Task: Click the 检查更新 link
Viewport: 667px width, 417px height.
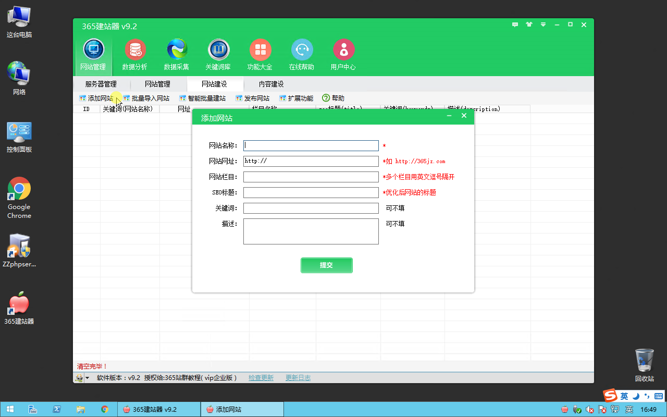Action: coord(261,377)
